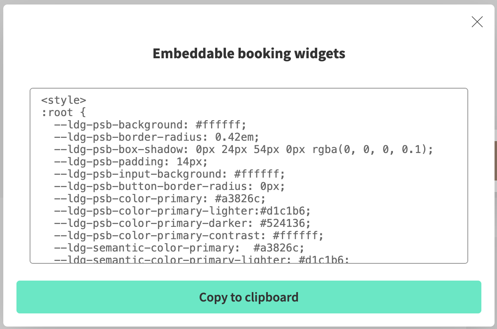
Task: Click the --ldg-psb-color-primary #a3826c line
Action: [160, 199]
